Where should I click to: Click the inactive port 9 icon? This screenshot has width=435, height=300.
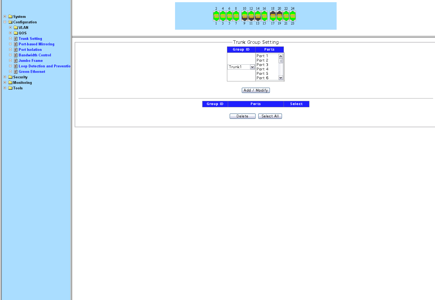[x=244, y=18]
